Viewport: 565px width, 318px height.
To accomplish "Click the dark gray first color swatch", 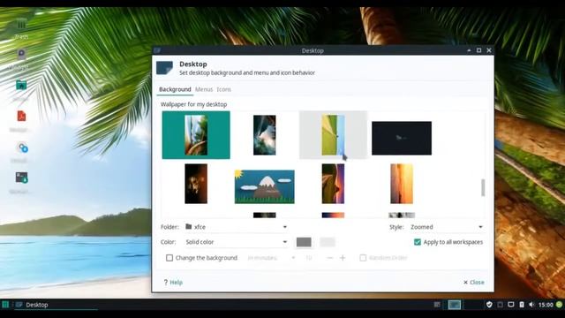I will click(x=304, y=242).
